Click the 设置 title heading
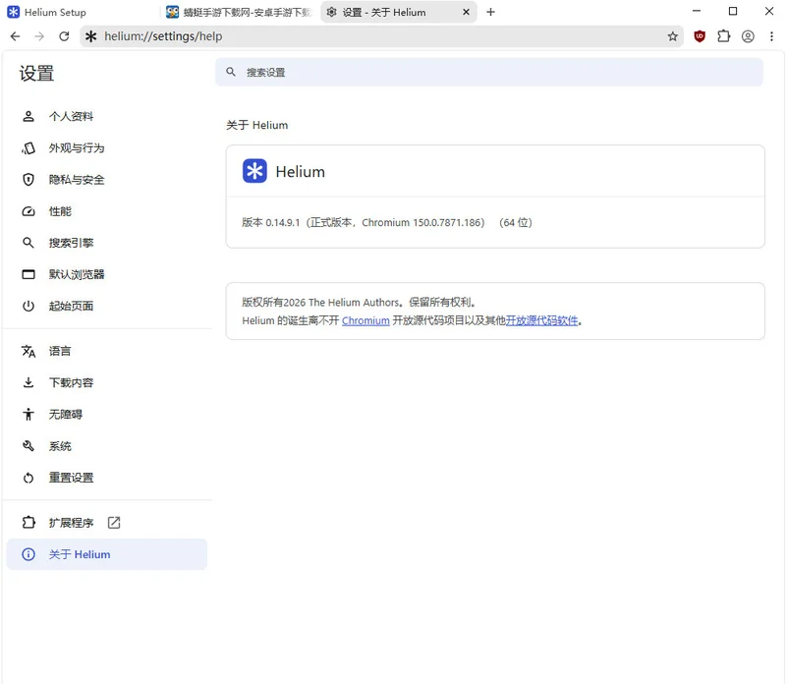The height and width of the screenshot is (684, 786). pyautogui.click(x=36, y=73)
